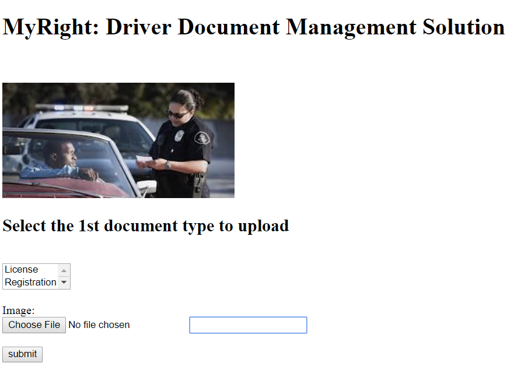Click the police car's light bar
528x388 pixels.
[82, 108]
